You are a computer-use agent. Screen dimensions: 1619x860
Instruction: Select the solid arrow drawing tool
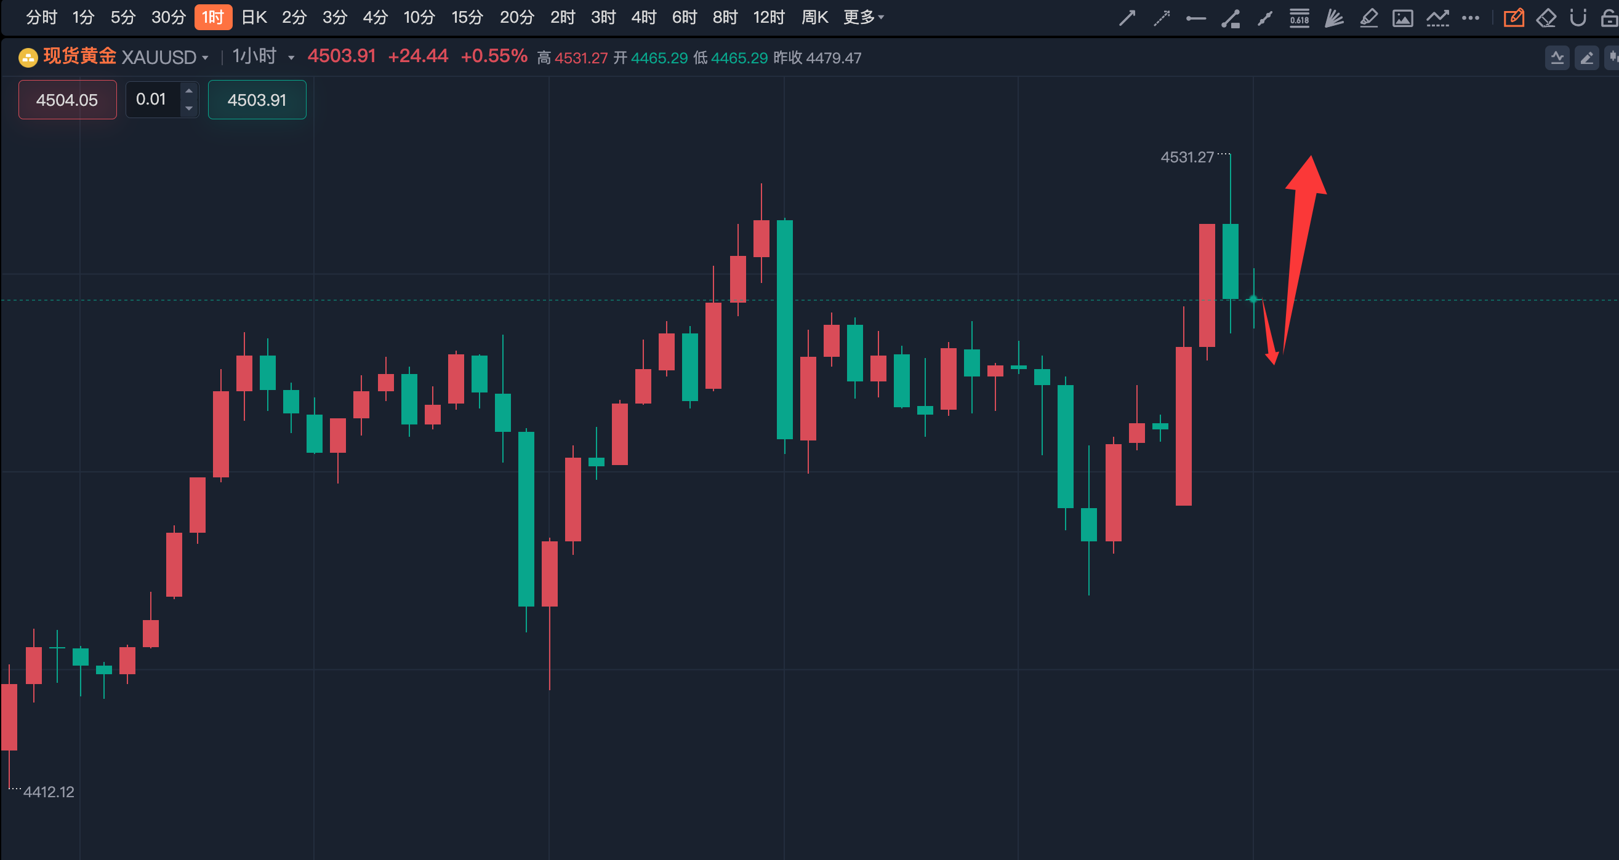[1127, 18]
